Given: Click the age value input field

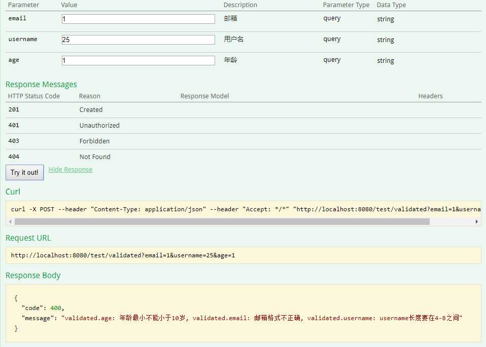Looking at the screenshot, I should pos(138,60).
